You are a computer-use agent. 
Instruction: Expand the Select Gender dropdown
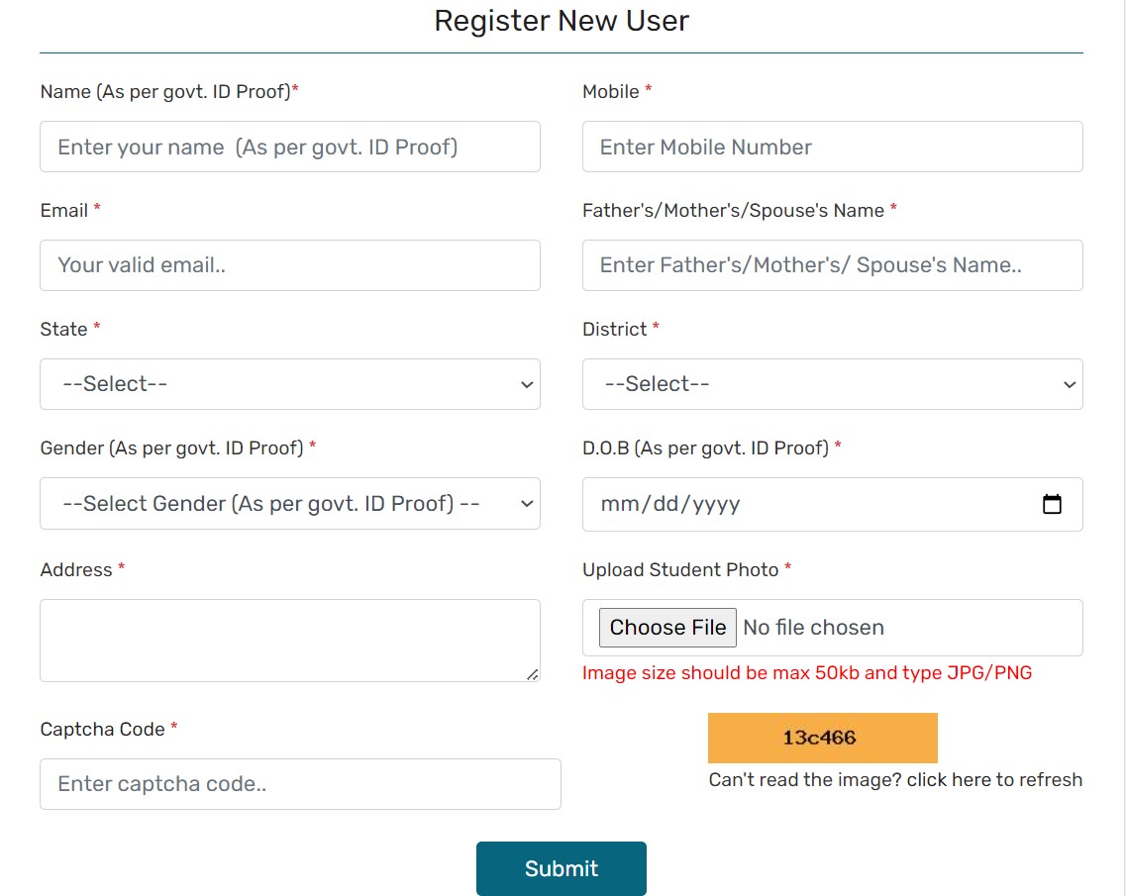(290, 504)
